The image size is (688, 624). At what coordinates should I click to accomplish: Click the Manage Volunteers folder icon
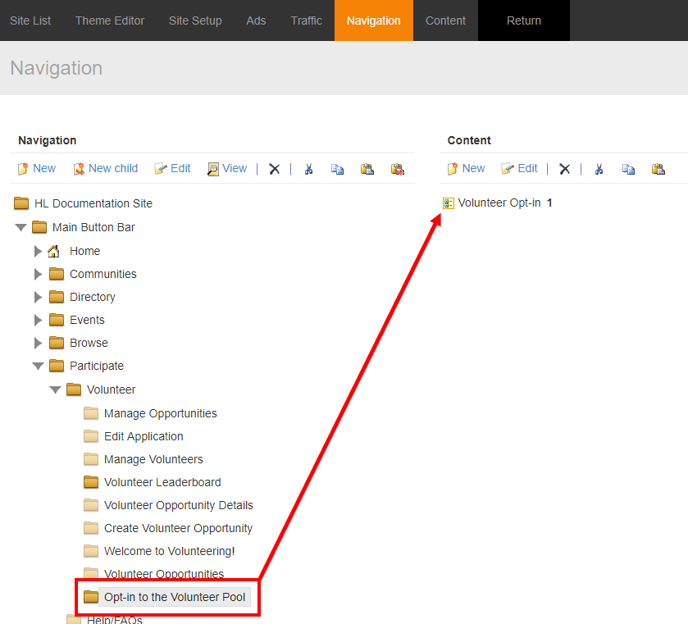point(91,459)
